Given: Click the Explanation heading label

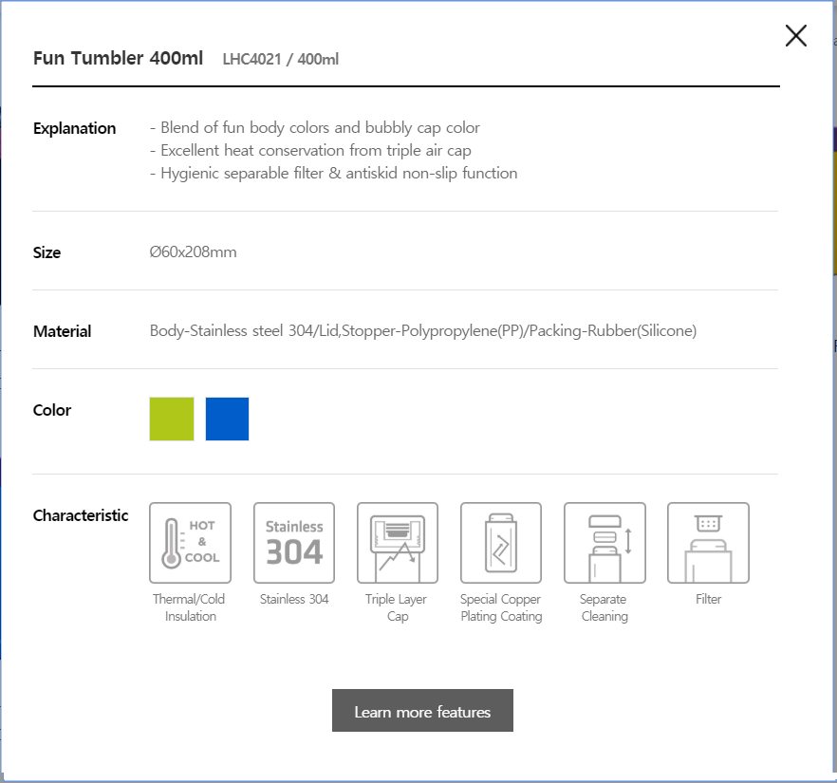Looking at the screenshot, I should point(74,129).
